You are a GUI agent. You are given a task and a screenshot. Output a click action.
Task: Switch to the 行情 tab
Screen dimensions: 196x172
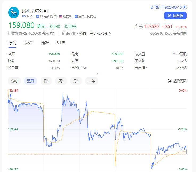click(x=12, y=43)
